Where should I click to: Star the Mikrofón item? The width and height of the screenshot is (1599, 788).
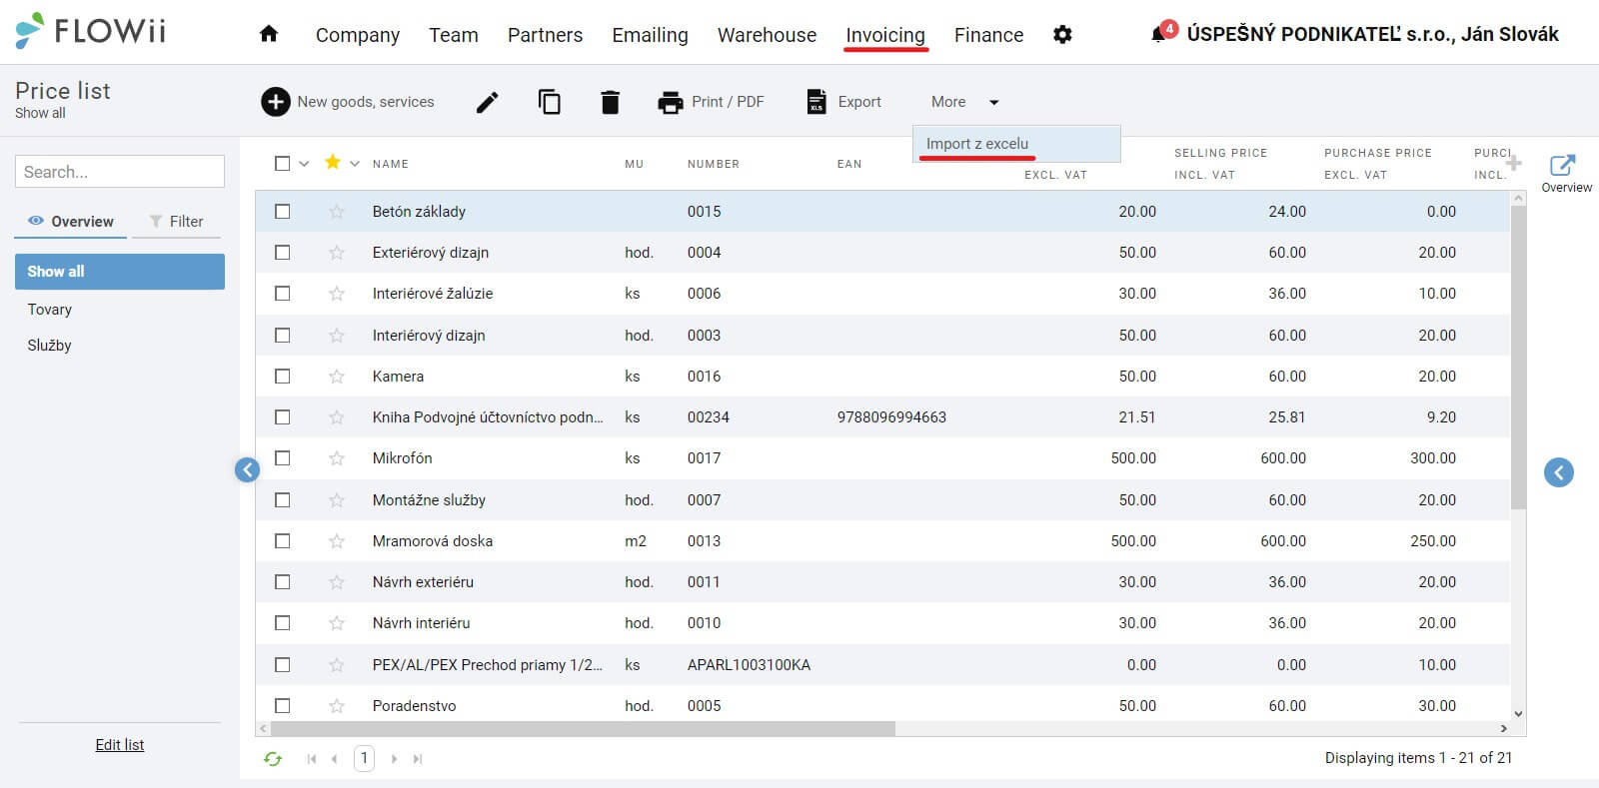pos(337,458)
